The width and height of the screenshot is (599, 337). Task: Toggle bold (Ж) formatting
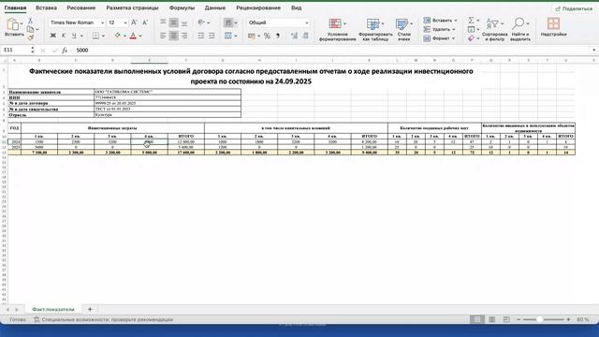(53, 36)
